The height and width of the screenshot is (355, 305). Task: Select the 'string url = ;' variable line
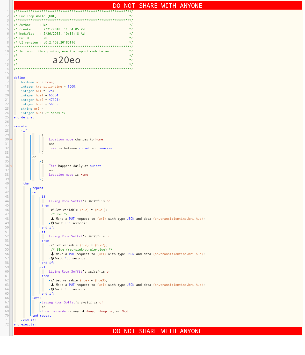(x=34, y=109)
